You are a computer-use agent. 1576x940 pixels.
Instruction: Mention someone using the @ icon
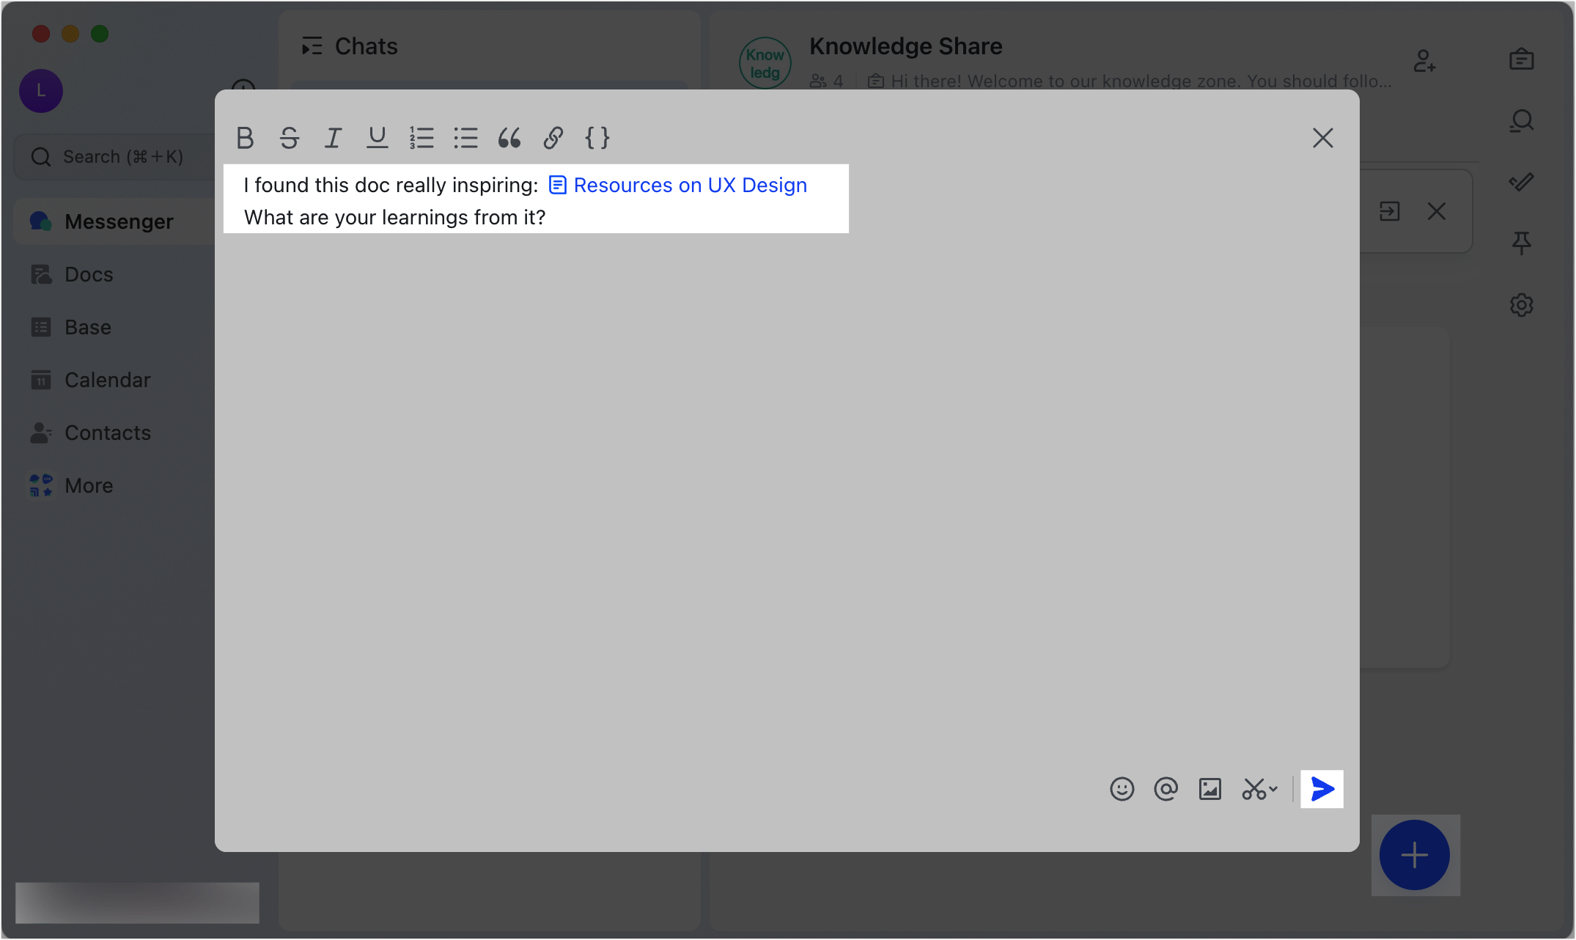pyautogui.click(x=1166, y=789)
